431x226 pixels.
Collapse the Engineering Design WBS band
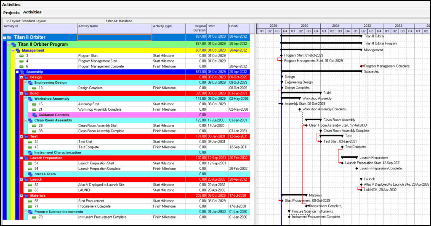click(x=26, y=83)
